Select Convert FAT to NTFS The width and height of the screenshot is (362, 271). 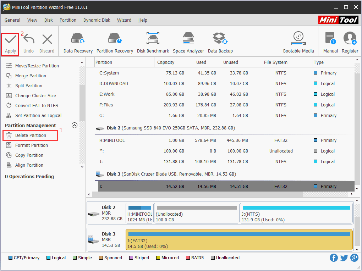click(x=37, y=105)
